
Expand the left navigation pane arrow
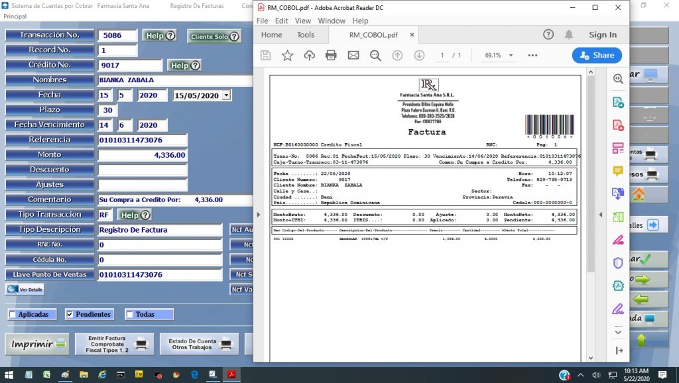tap(259, 215)
